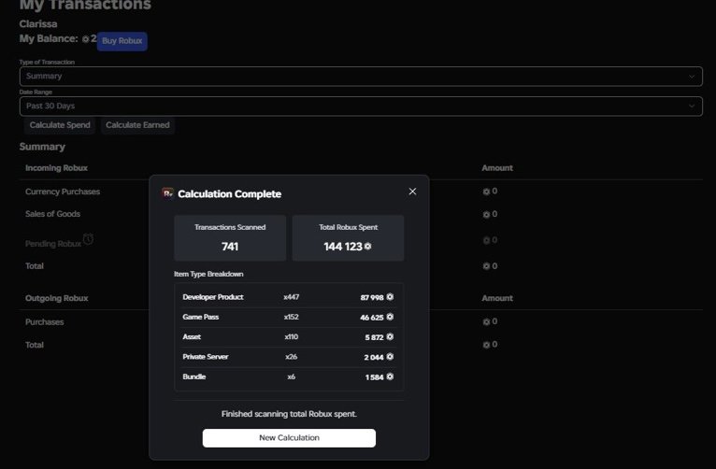Click the Pending Robux clock icon

tap(88, 239)
